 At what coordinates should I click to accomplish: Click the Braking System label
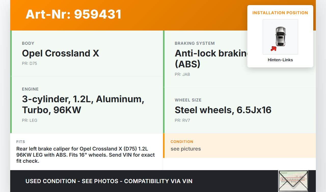195,43
